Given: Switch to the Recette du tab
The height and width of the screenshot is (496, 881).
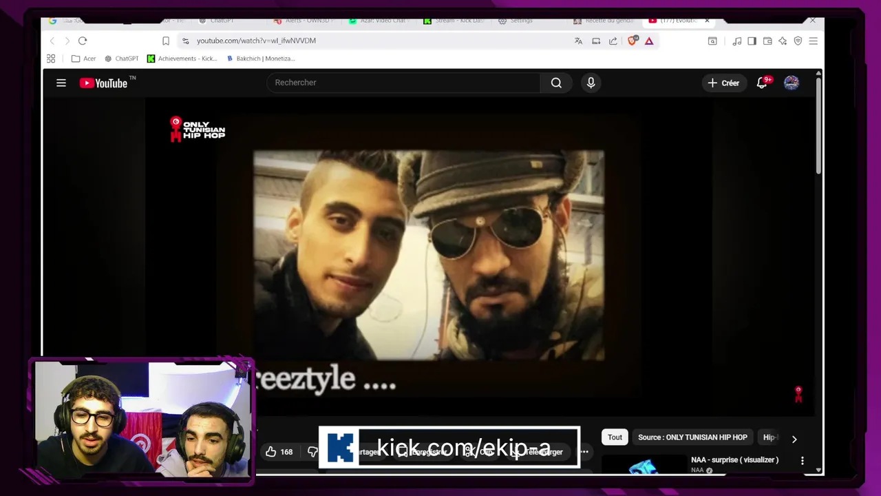Looking at the screenshot, I should [x=604, y=21].
